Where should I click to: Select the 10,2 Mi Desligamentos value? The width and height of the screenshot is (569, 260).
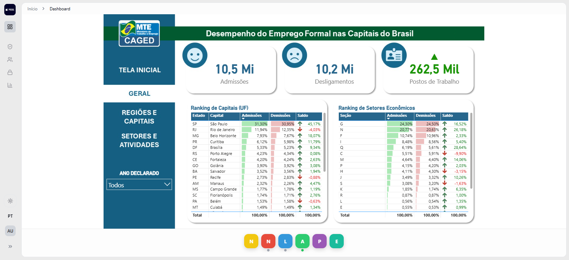point(334,69)
